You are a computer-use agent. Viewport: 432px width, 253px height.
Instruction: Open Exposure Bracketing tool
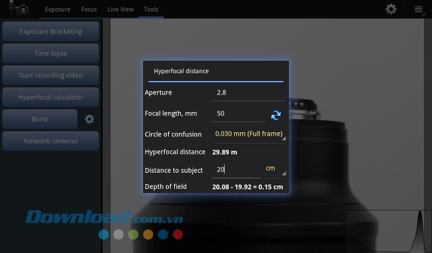click(x=51, y=32)
